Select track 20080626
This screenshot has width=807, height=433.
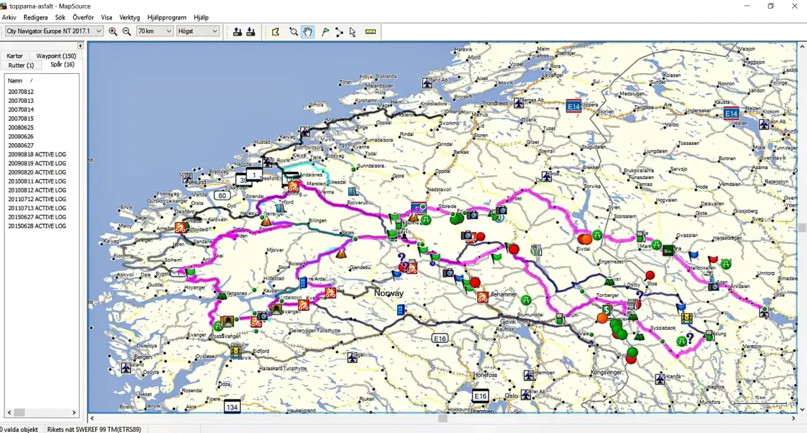point(21,137)
